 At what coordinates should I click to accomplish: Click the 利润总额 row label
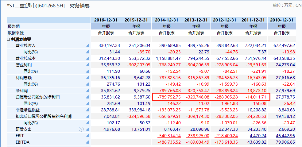click(x=24, y=78)
